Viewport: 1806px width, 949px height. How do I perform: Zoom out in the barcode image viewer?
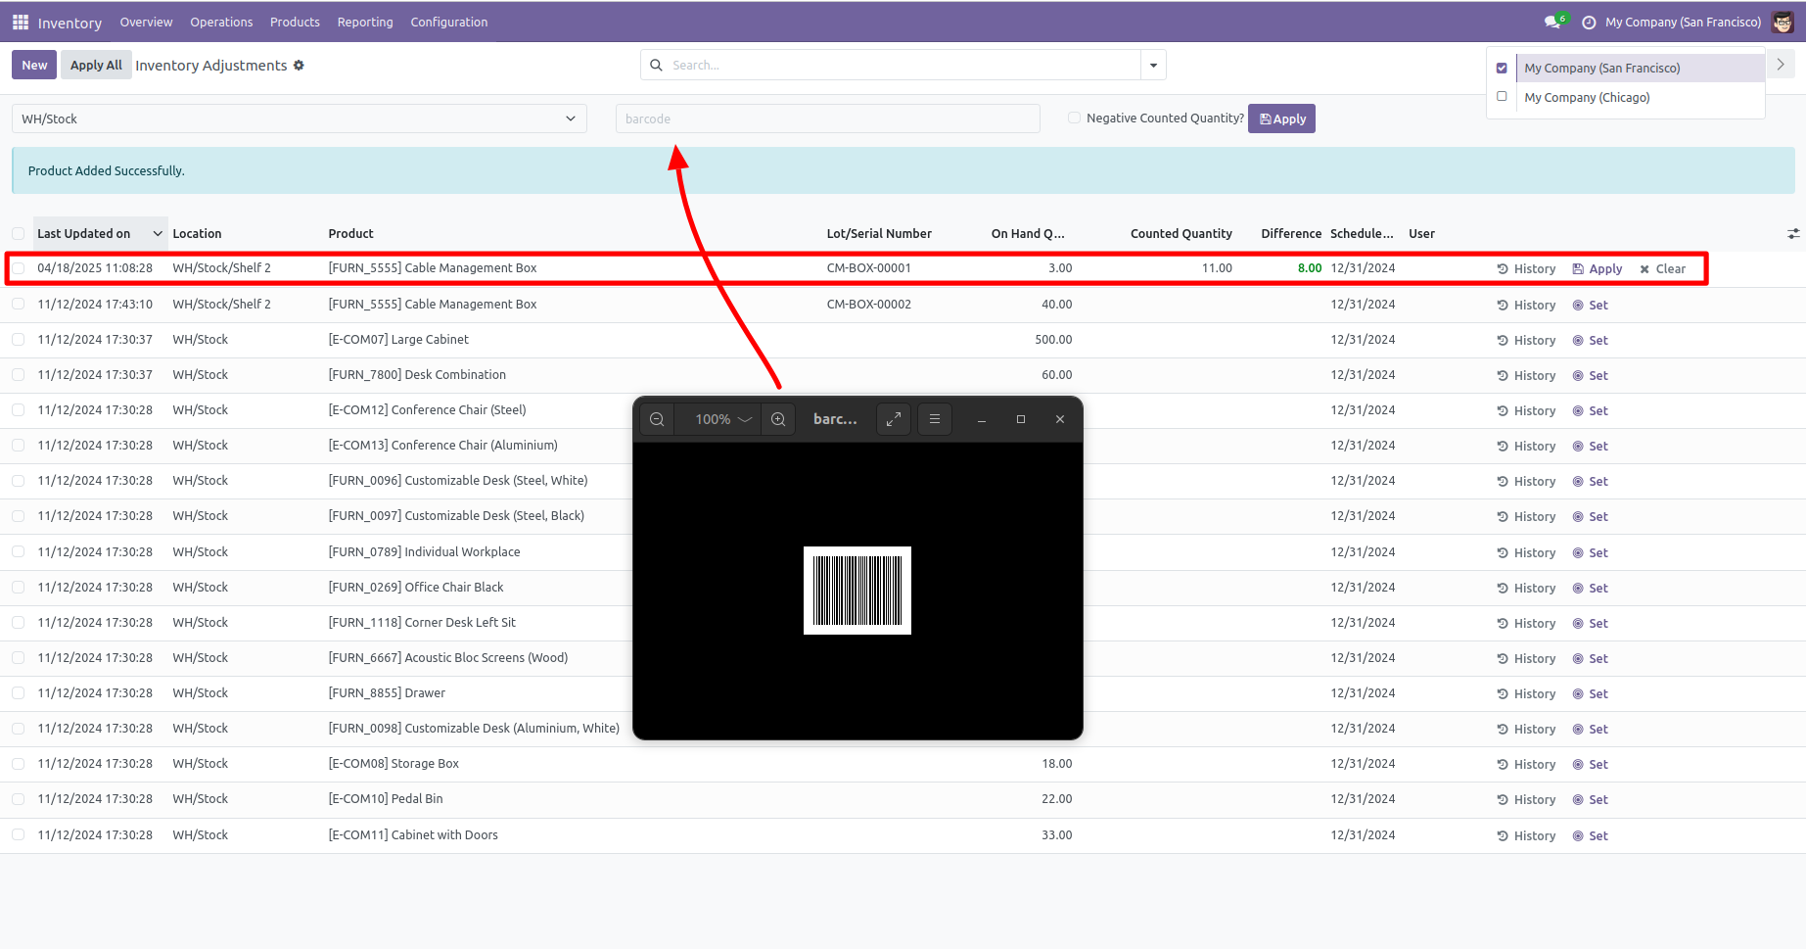tap(657, 419)
